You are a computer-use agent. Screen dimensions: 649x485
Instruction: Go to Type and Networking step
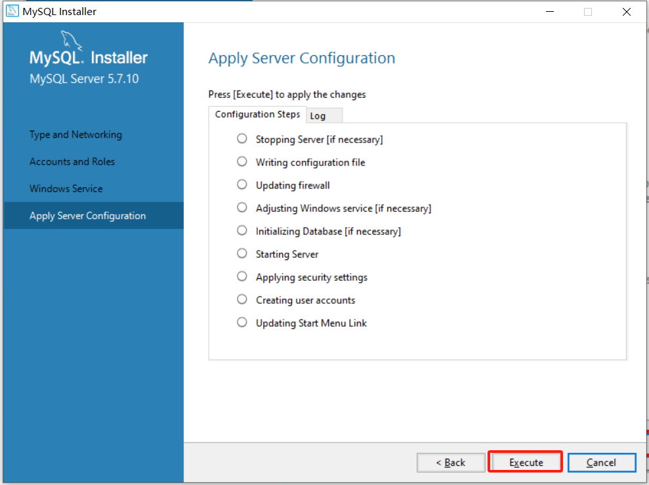75,135
